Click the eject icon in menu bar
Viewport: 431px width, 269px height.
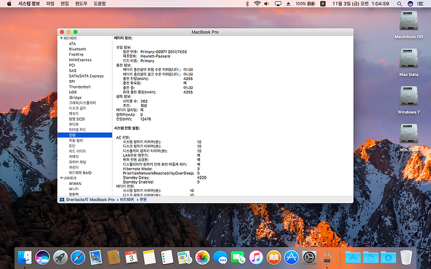(289, 4)
